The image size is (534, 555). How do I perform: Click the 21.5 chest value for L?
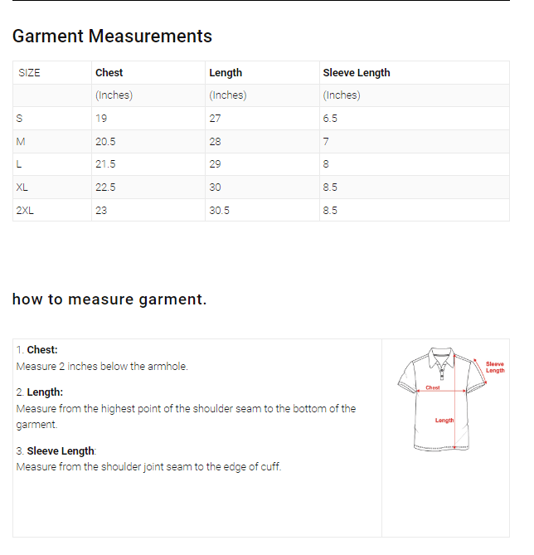(105, 164)
